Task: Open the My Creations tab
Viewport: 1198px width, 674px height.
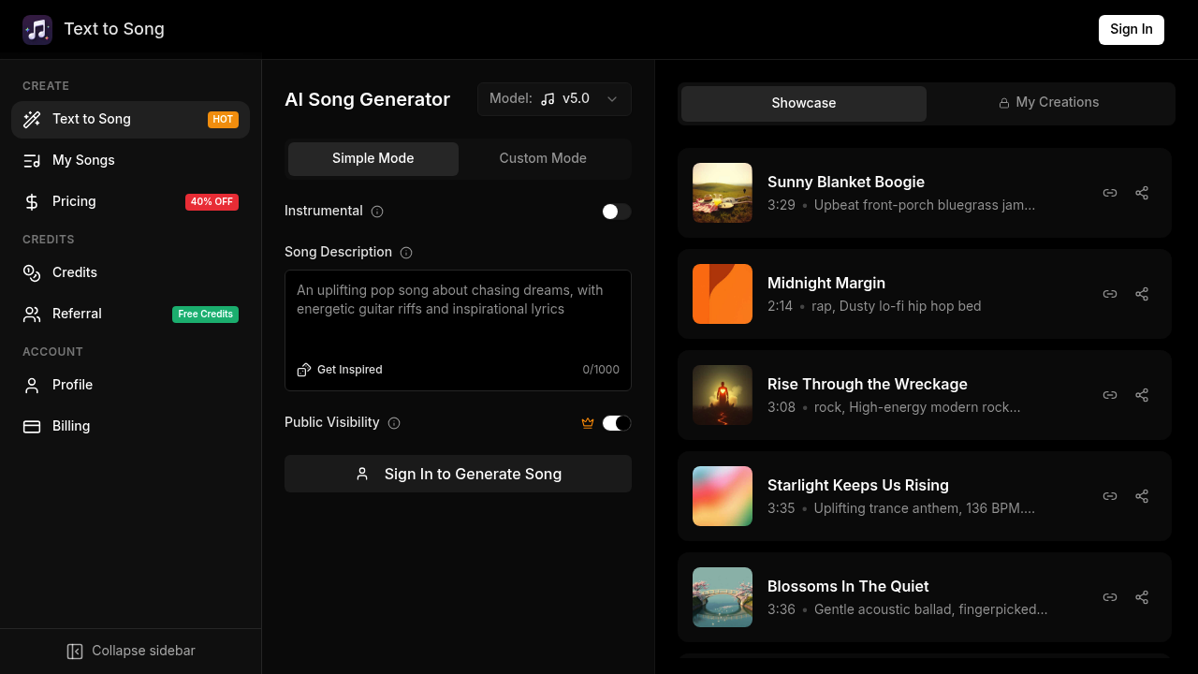Action: pyautogui.click(x=1048, y=103)
